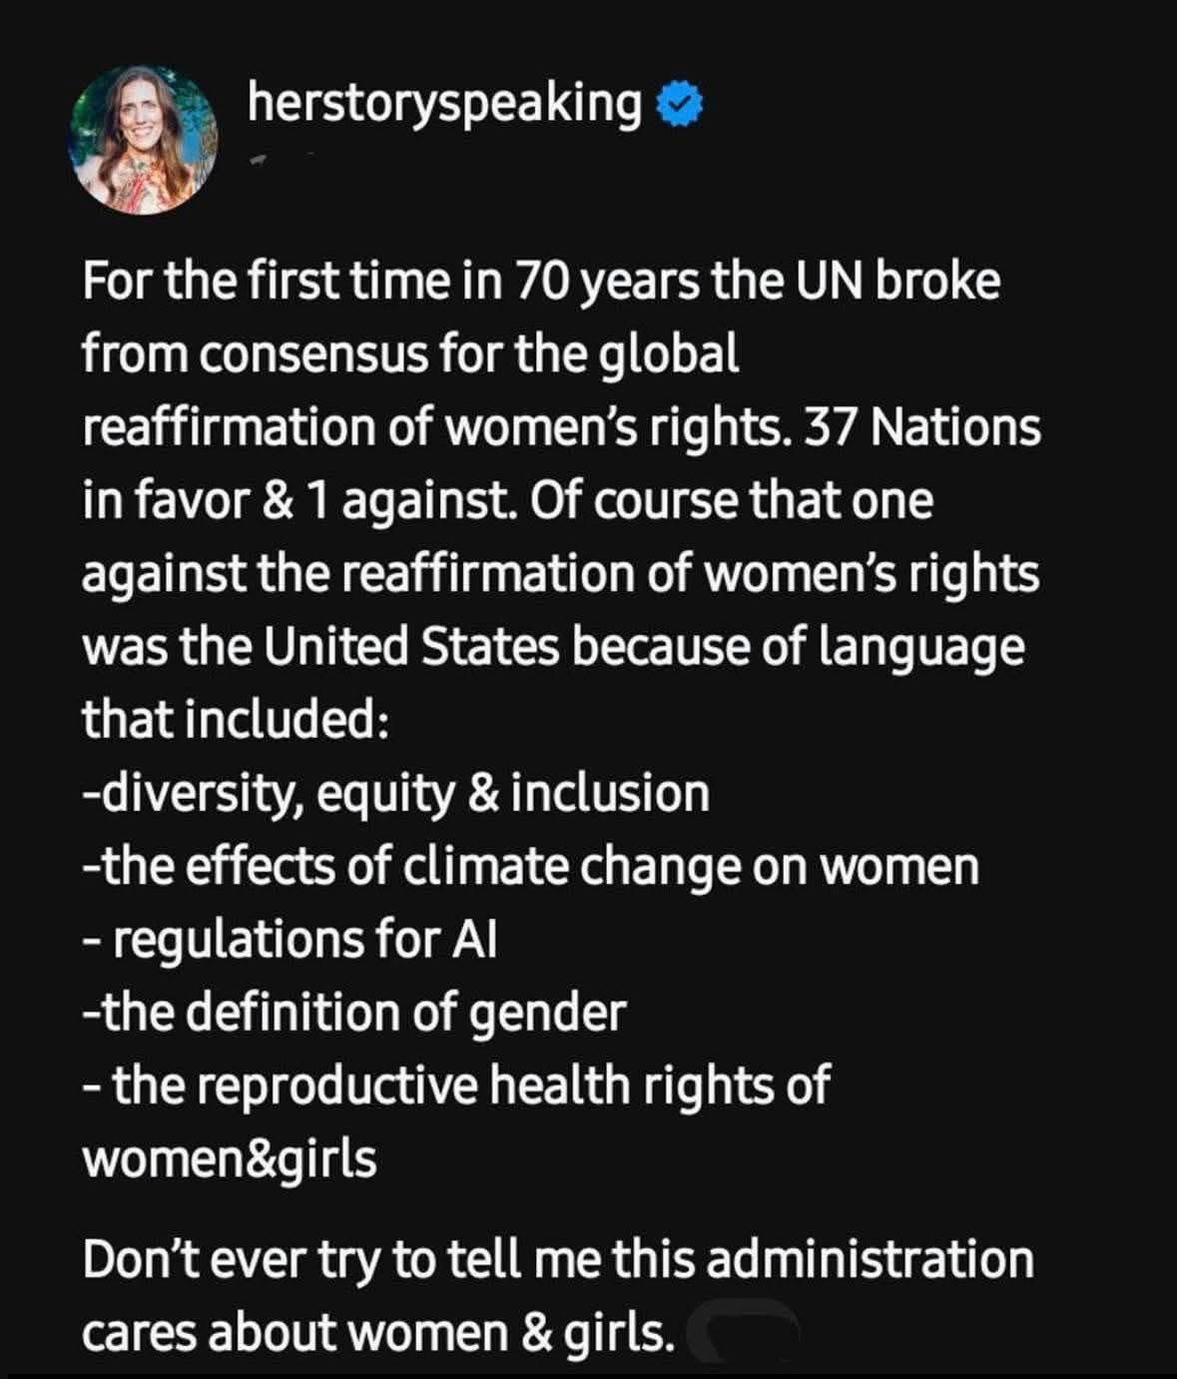Image resolution: width=1177 pixels, height=1379 pixels.
Task: Click the 'from consensus for the global' line
Action: tap(410, 354)
